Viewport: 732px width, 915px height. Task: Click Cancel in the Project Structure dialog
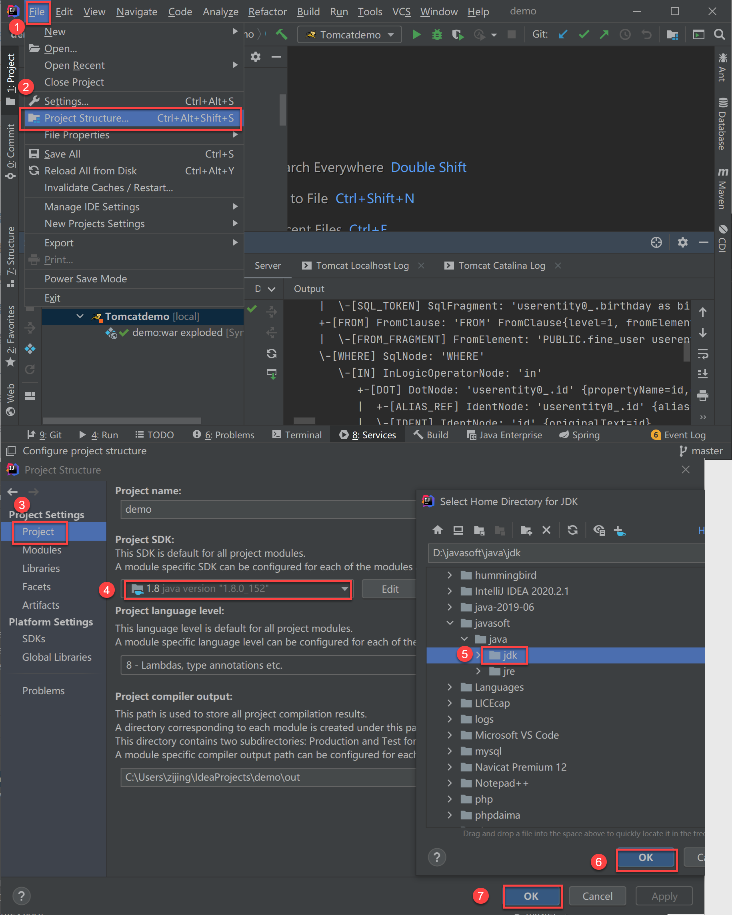[x=597, y=896]
